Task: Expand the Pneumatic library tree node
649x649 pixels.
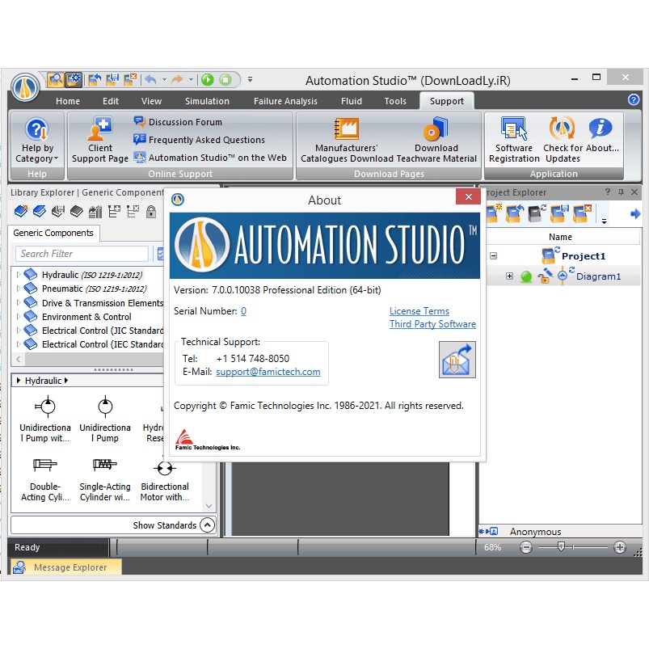Action: point(19,289)
